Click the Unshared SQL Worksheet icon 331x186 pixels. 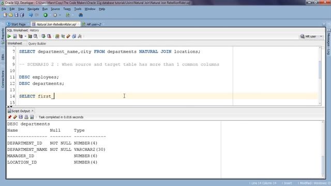click(57, 36)
